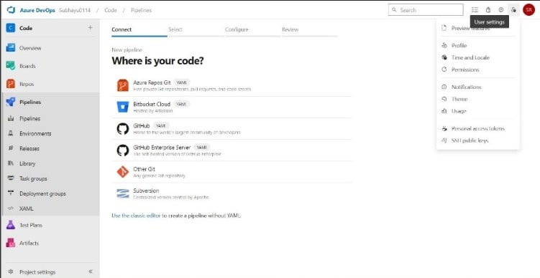Open Theme menu entry

tap(477, 99)
